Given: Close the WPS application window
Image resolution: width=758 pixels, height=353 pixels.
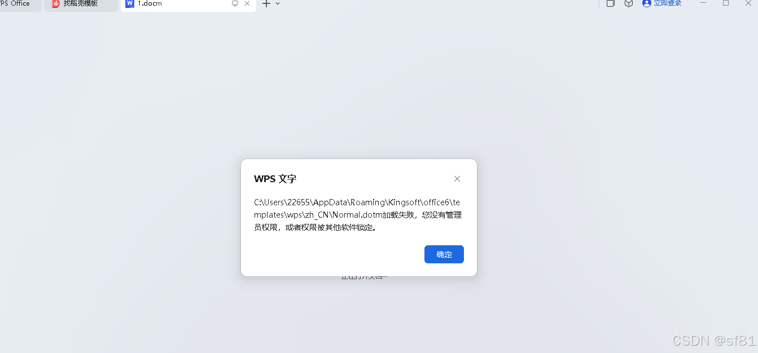Looking at the screenshot, I should pyautogui.click(x=748, y=3).
